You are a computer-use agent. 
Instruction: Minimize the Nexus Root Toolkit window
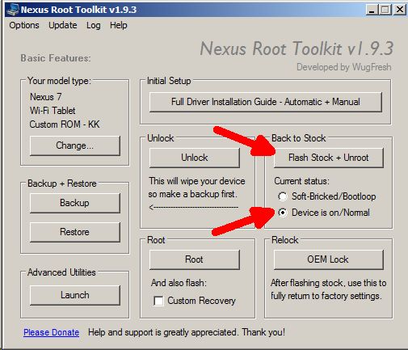[x=372, y=10]
